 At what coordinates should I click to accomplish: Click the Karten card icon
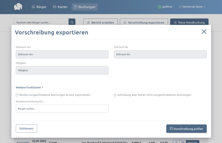(x=54, y=7)
